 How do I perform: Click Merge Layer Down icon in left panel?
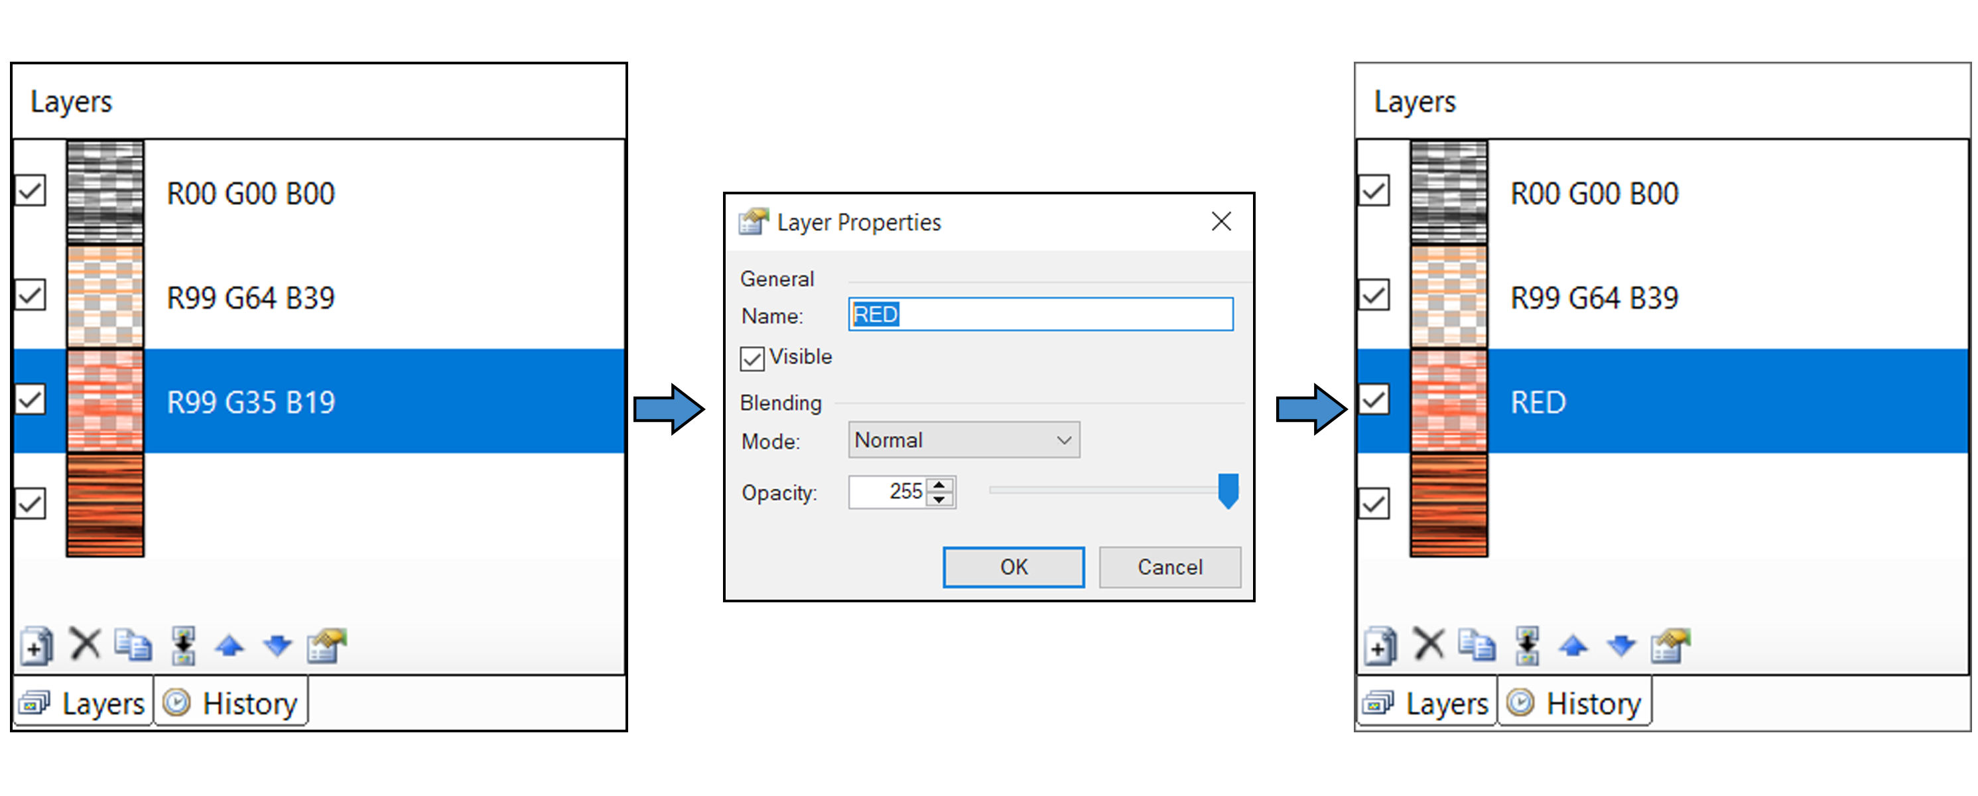tap(183, 645)
